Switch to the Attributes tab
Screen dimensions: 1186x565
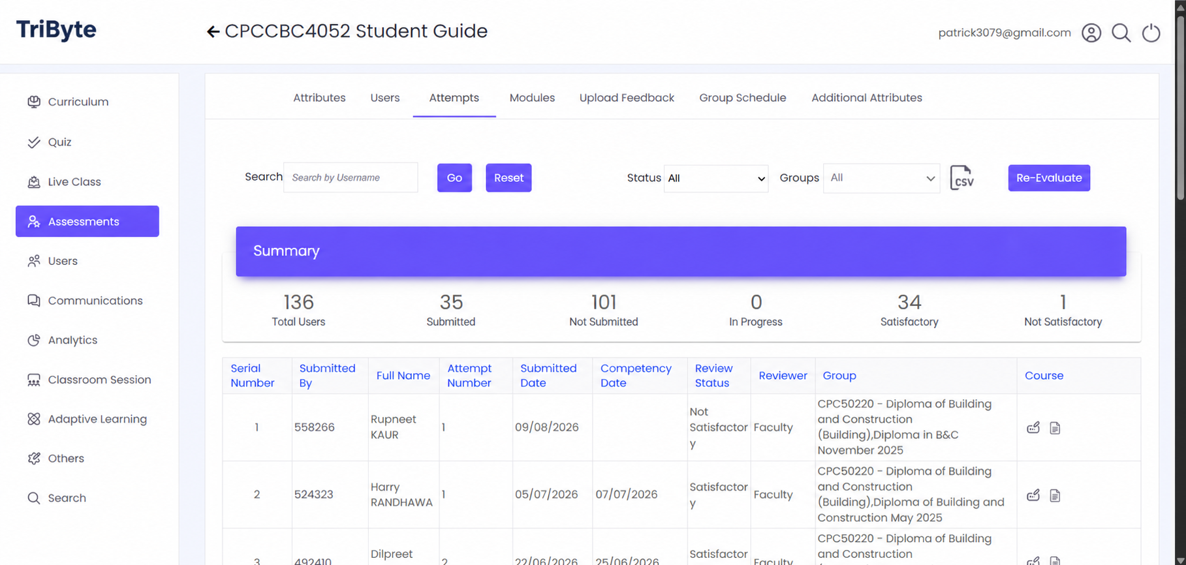[x=319, y=98]
